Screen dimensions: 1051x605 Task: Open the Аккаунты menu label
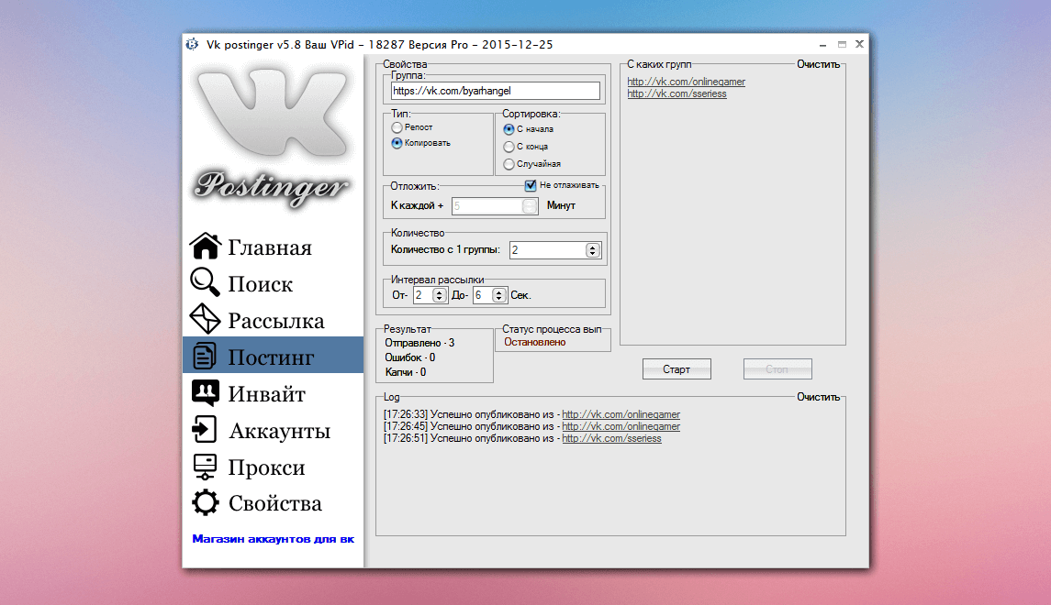click(x=280, y=431)
